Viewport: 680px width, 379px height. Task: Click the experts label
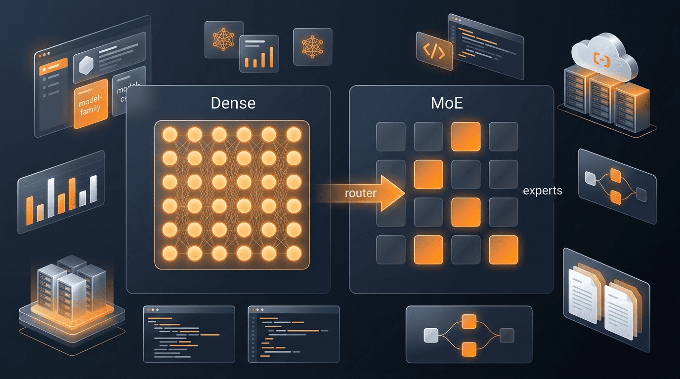[x=543, y=190]
